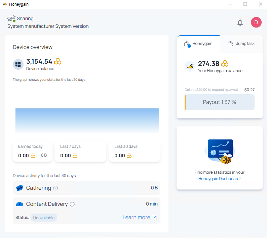Open the Learn more link
Image resolution: width=267 pixels, height=238 pixels.
(x=137, y=218)
